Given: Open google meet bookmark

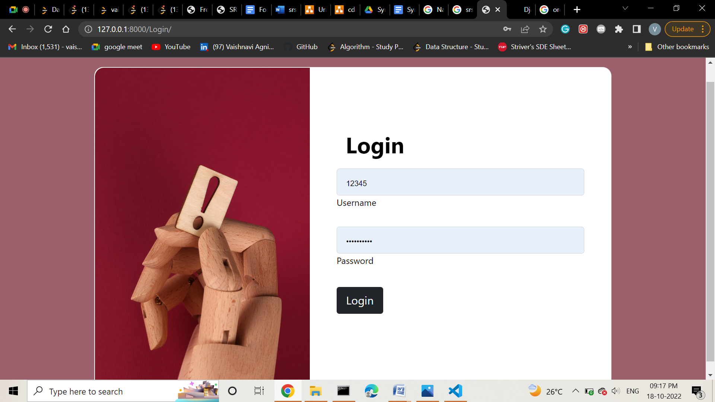Looking at the screenshot, I should 117,47.
